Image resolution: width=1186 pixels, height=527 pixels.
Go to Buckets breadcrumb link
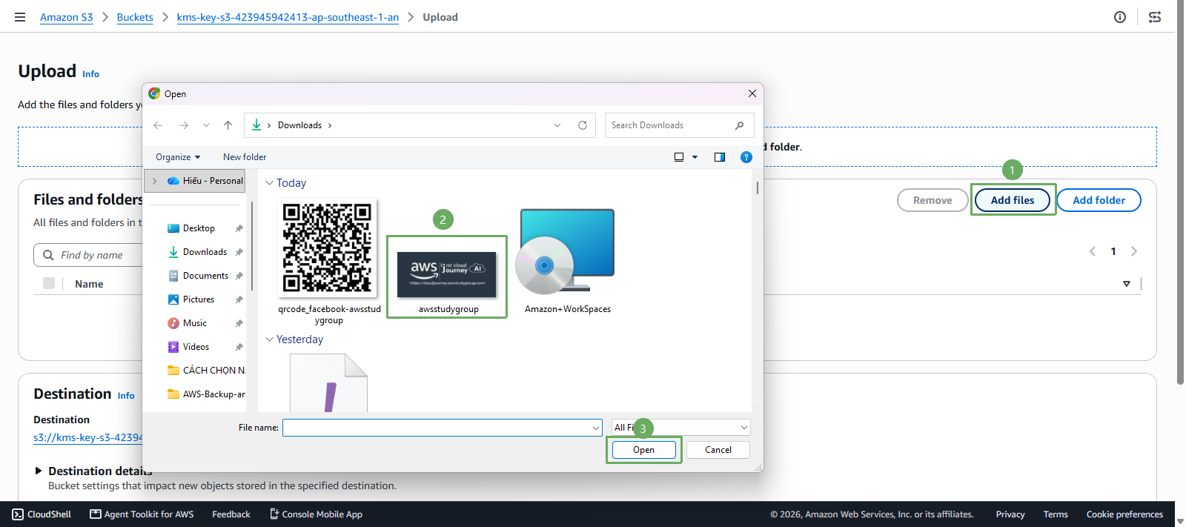click(x=135, y=17)
